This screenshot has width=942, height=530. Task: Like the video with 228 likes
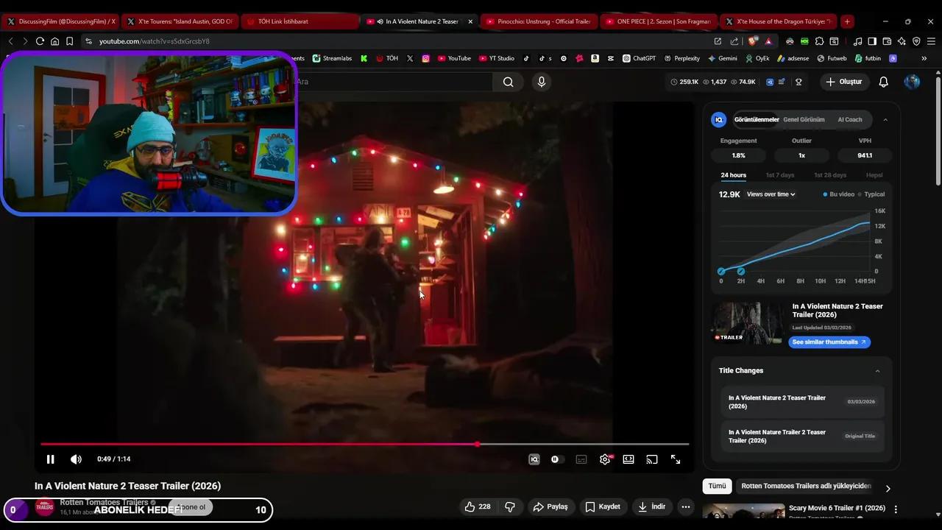click(478, 506)
